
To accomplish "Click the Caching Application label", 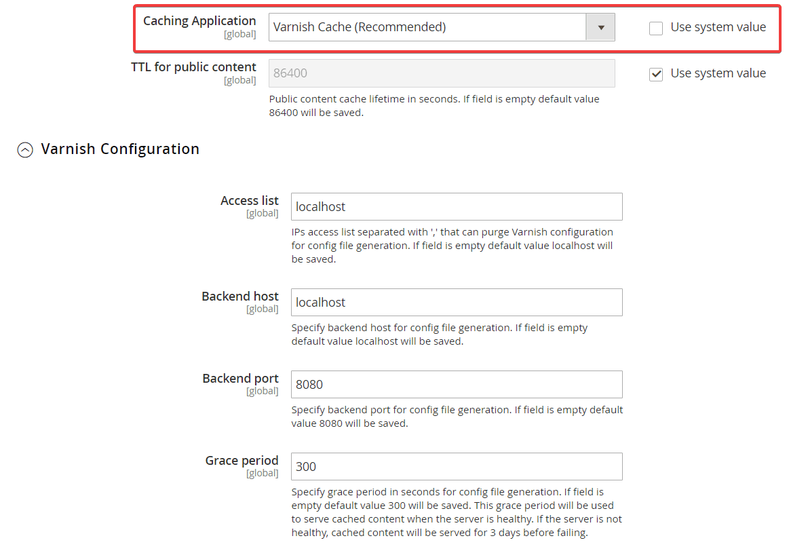I will click(x=199, y=20).
